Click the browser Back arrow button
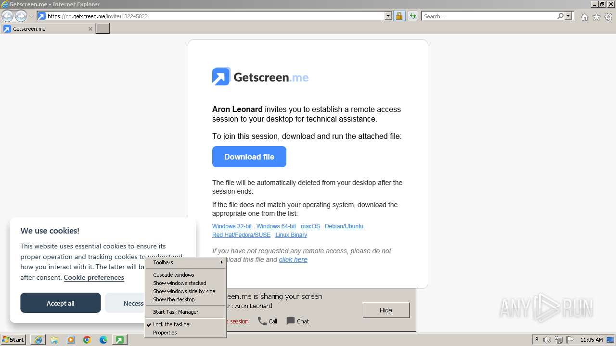This screenshot has height=346, width=616. (7, 16)
